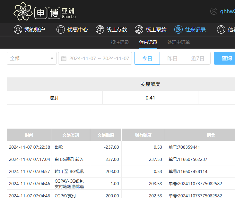This screenshot has width=235, height=198.
Task: Click the username link qhhw
Action: pyautogui.click(x=227, y=11)
